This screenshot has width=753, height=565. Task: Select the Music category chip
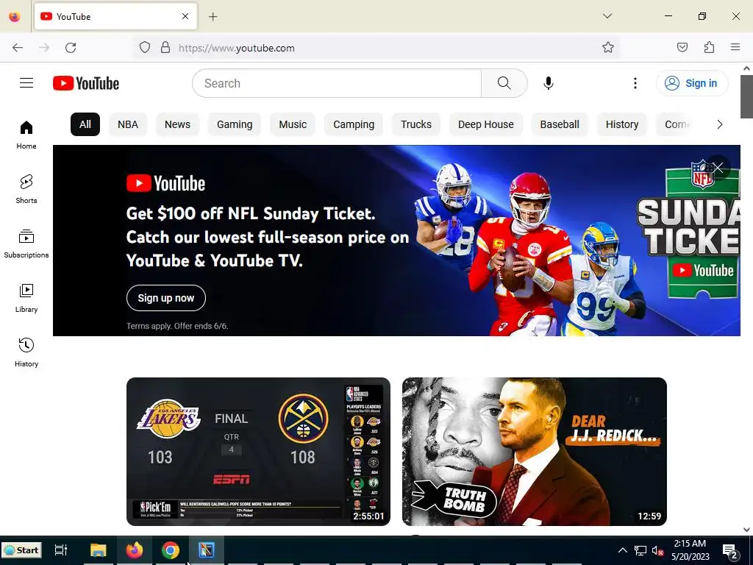pos(293,124)
